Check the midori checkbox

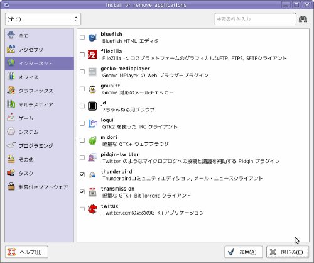82,140
